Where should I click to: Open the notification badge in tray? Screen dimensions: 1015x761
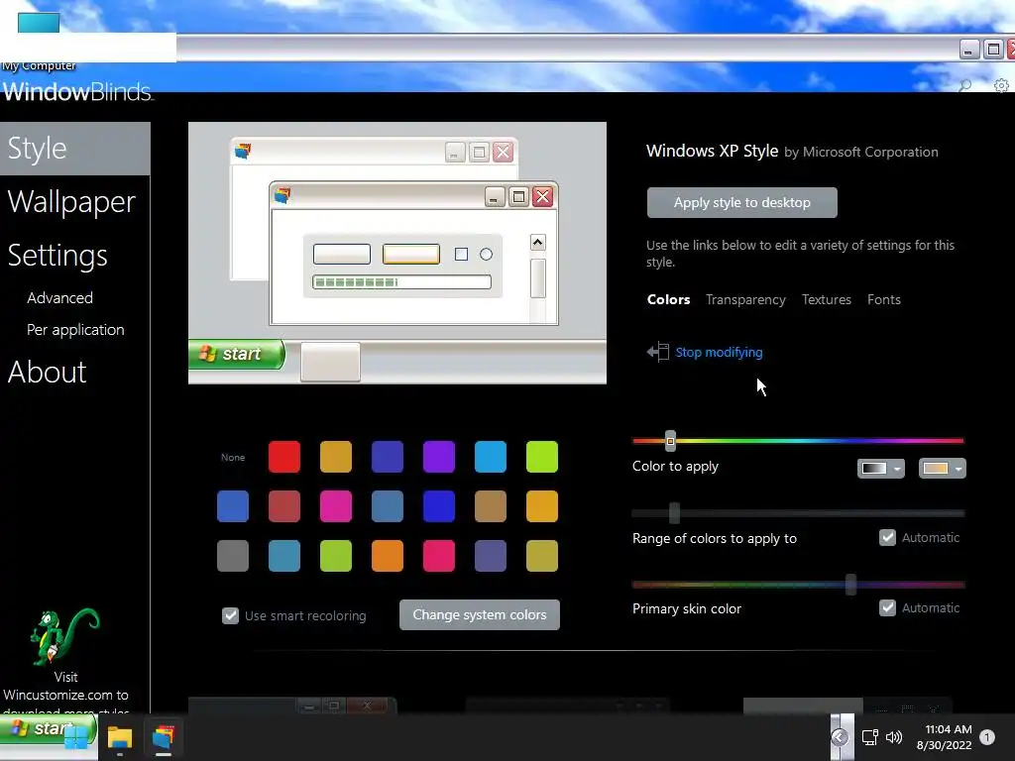click(987, 737)
